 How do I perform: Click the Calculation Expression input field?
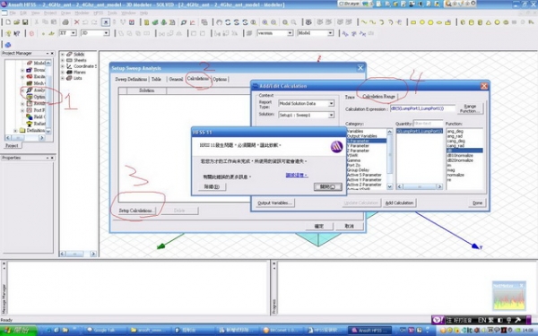[422, 108]
